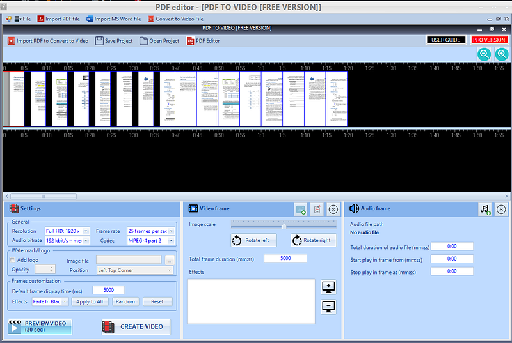Expand the Resolution dropdown
Image resolution: width=512 pixels, height=343 pixels.
[86, 231]
